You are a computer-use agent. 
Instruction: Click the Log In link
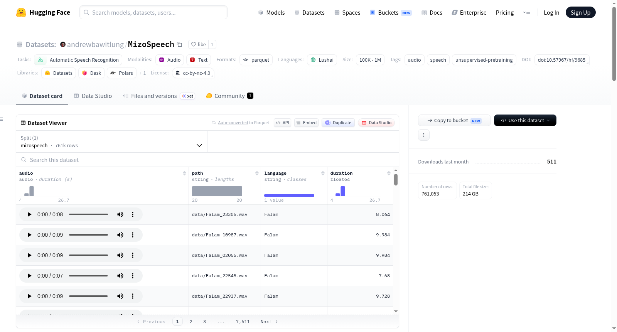point(551,12)
